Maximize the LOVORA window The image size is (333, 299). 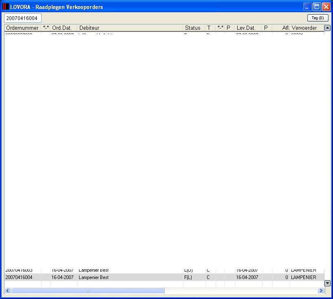[x=317, y=7]
